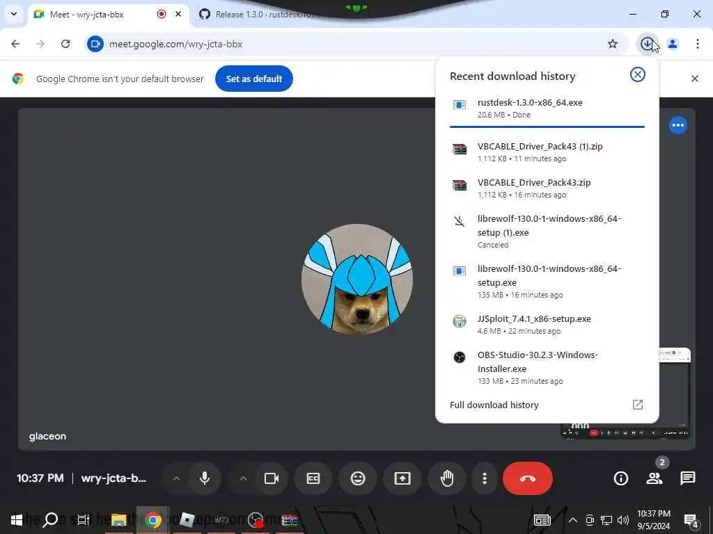View site information camera icon in address bar

[95, 44]
